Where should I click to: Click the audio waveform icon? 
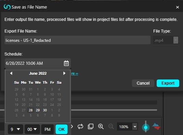[156, 126]
